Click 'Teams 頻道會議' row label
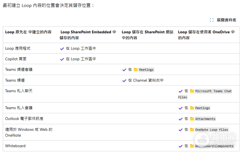This screenshot has width=241, height=153. pyautogui.click(x=19, y=70)
